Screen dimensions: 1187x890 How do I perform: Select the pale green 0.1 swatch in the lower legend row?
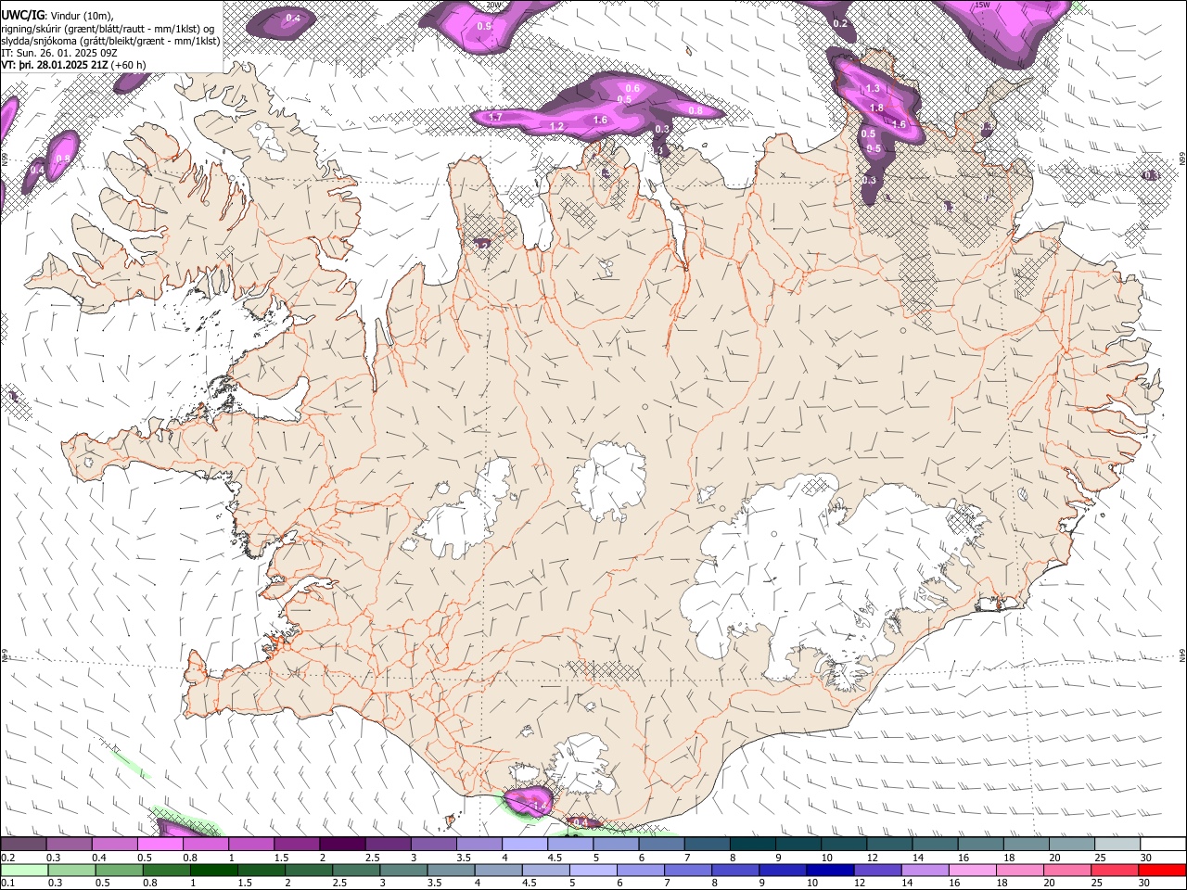coord(24,870)
